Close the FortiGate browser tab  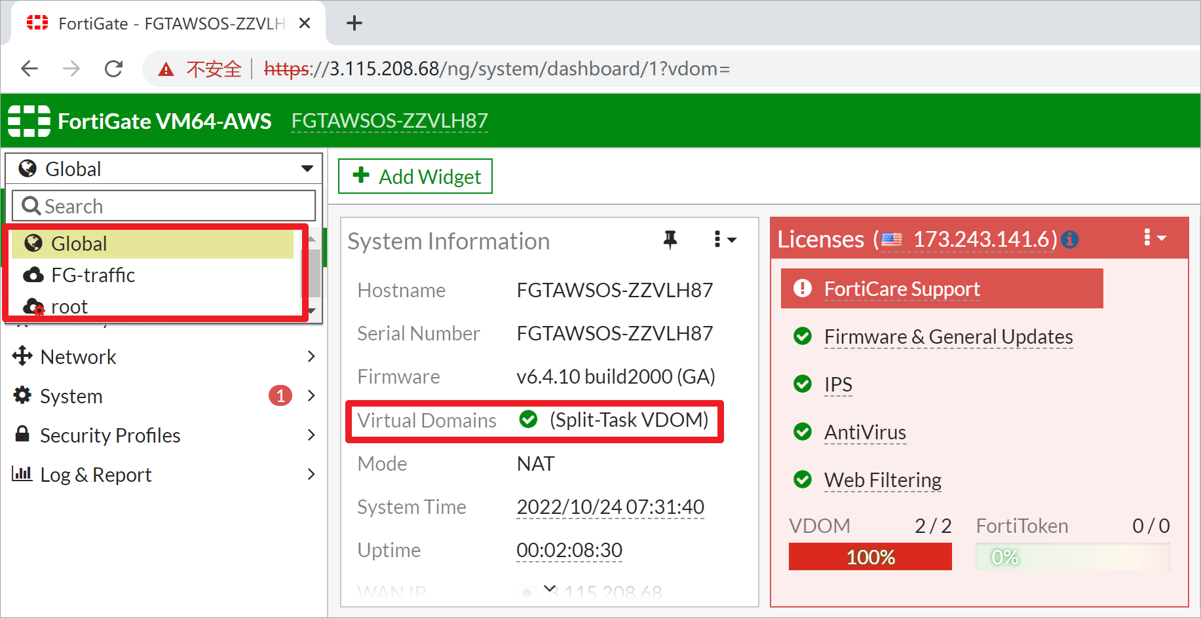click(304, 23)
